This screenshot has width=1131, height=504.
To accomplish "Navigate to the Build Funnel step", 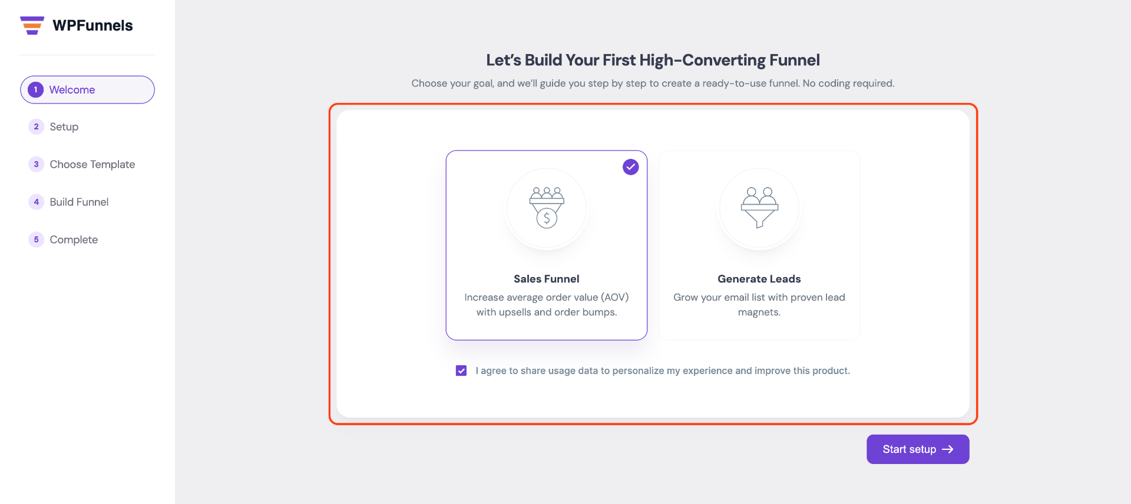I will [x=78, y=202].
